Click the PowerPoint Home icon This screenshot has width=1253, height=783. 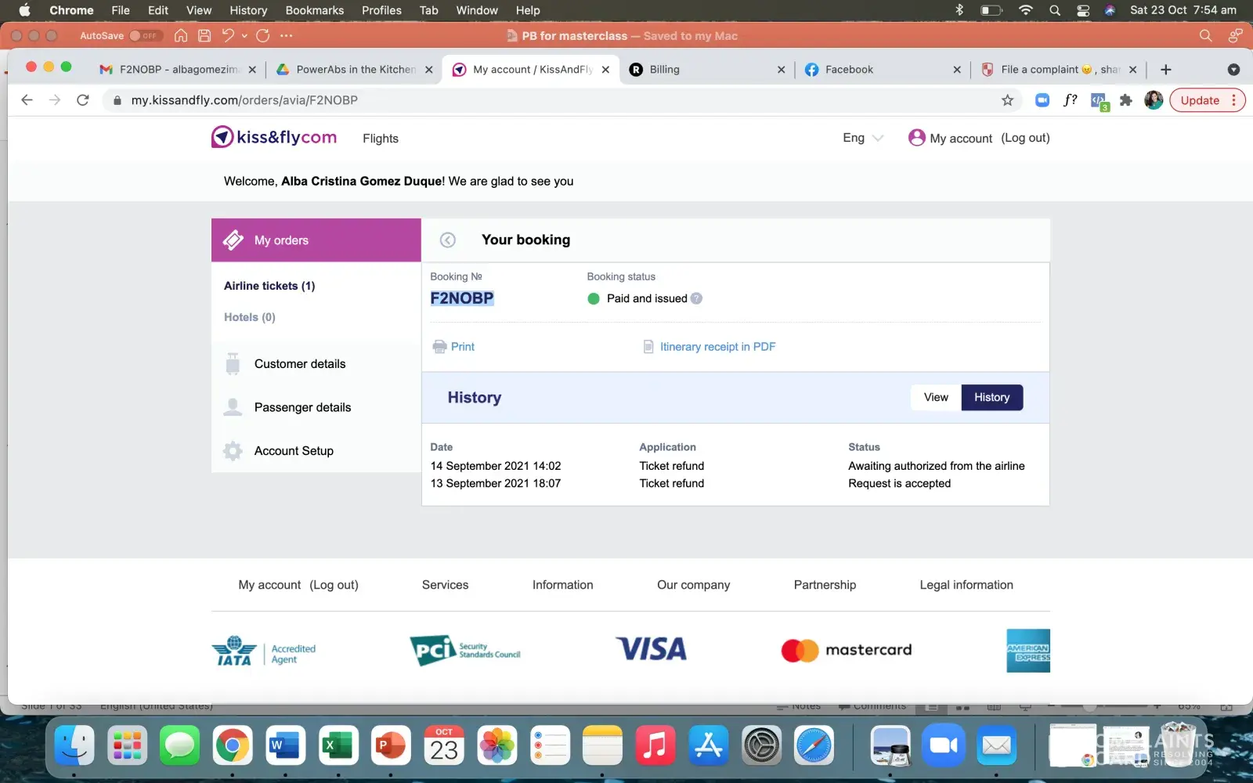181,35
